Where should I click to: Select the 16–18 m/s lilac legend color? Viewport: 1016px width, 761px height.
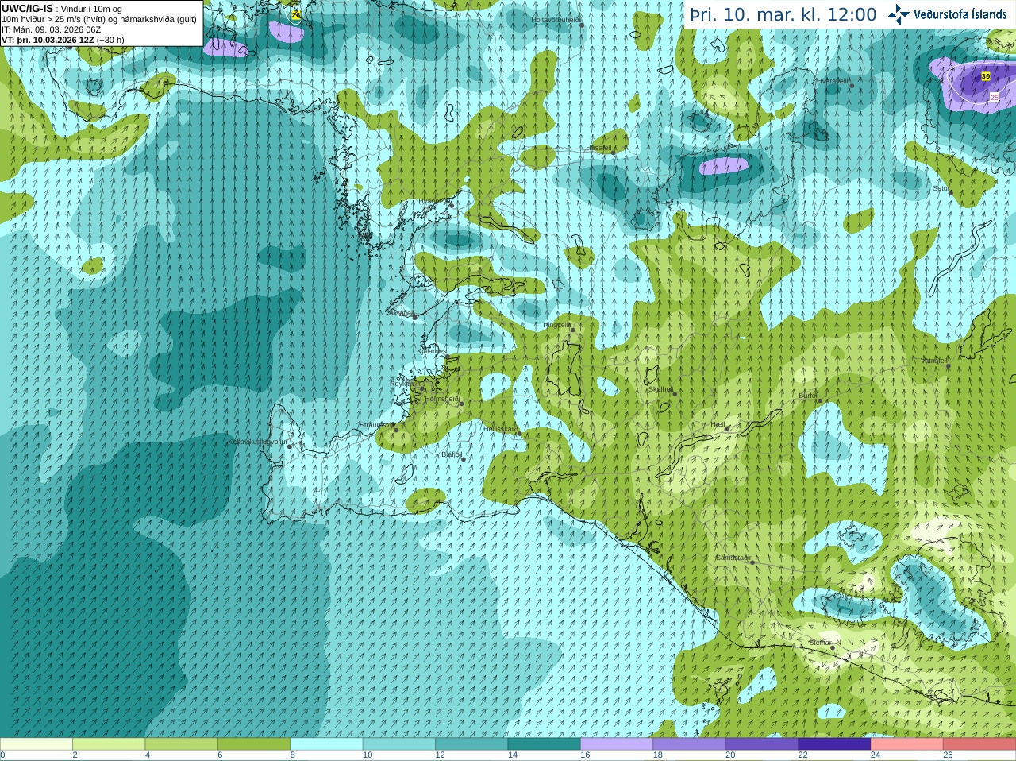click(x=617, y=744)
